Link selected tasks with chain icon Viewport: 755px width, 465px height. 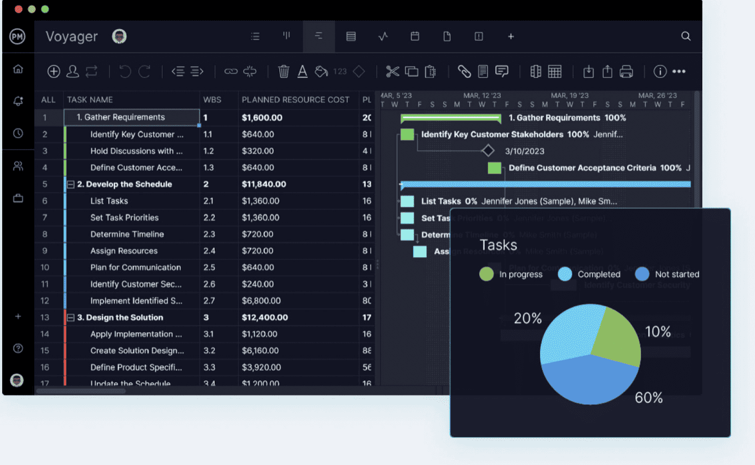click(231, 71)
